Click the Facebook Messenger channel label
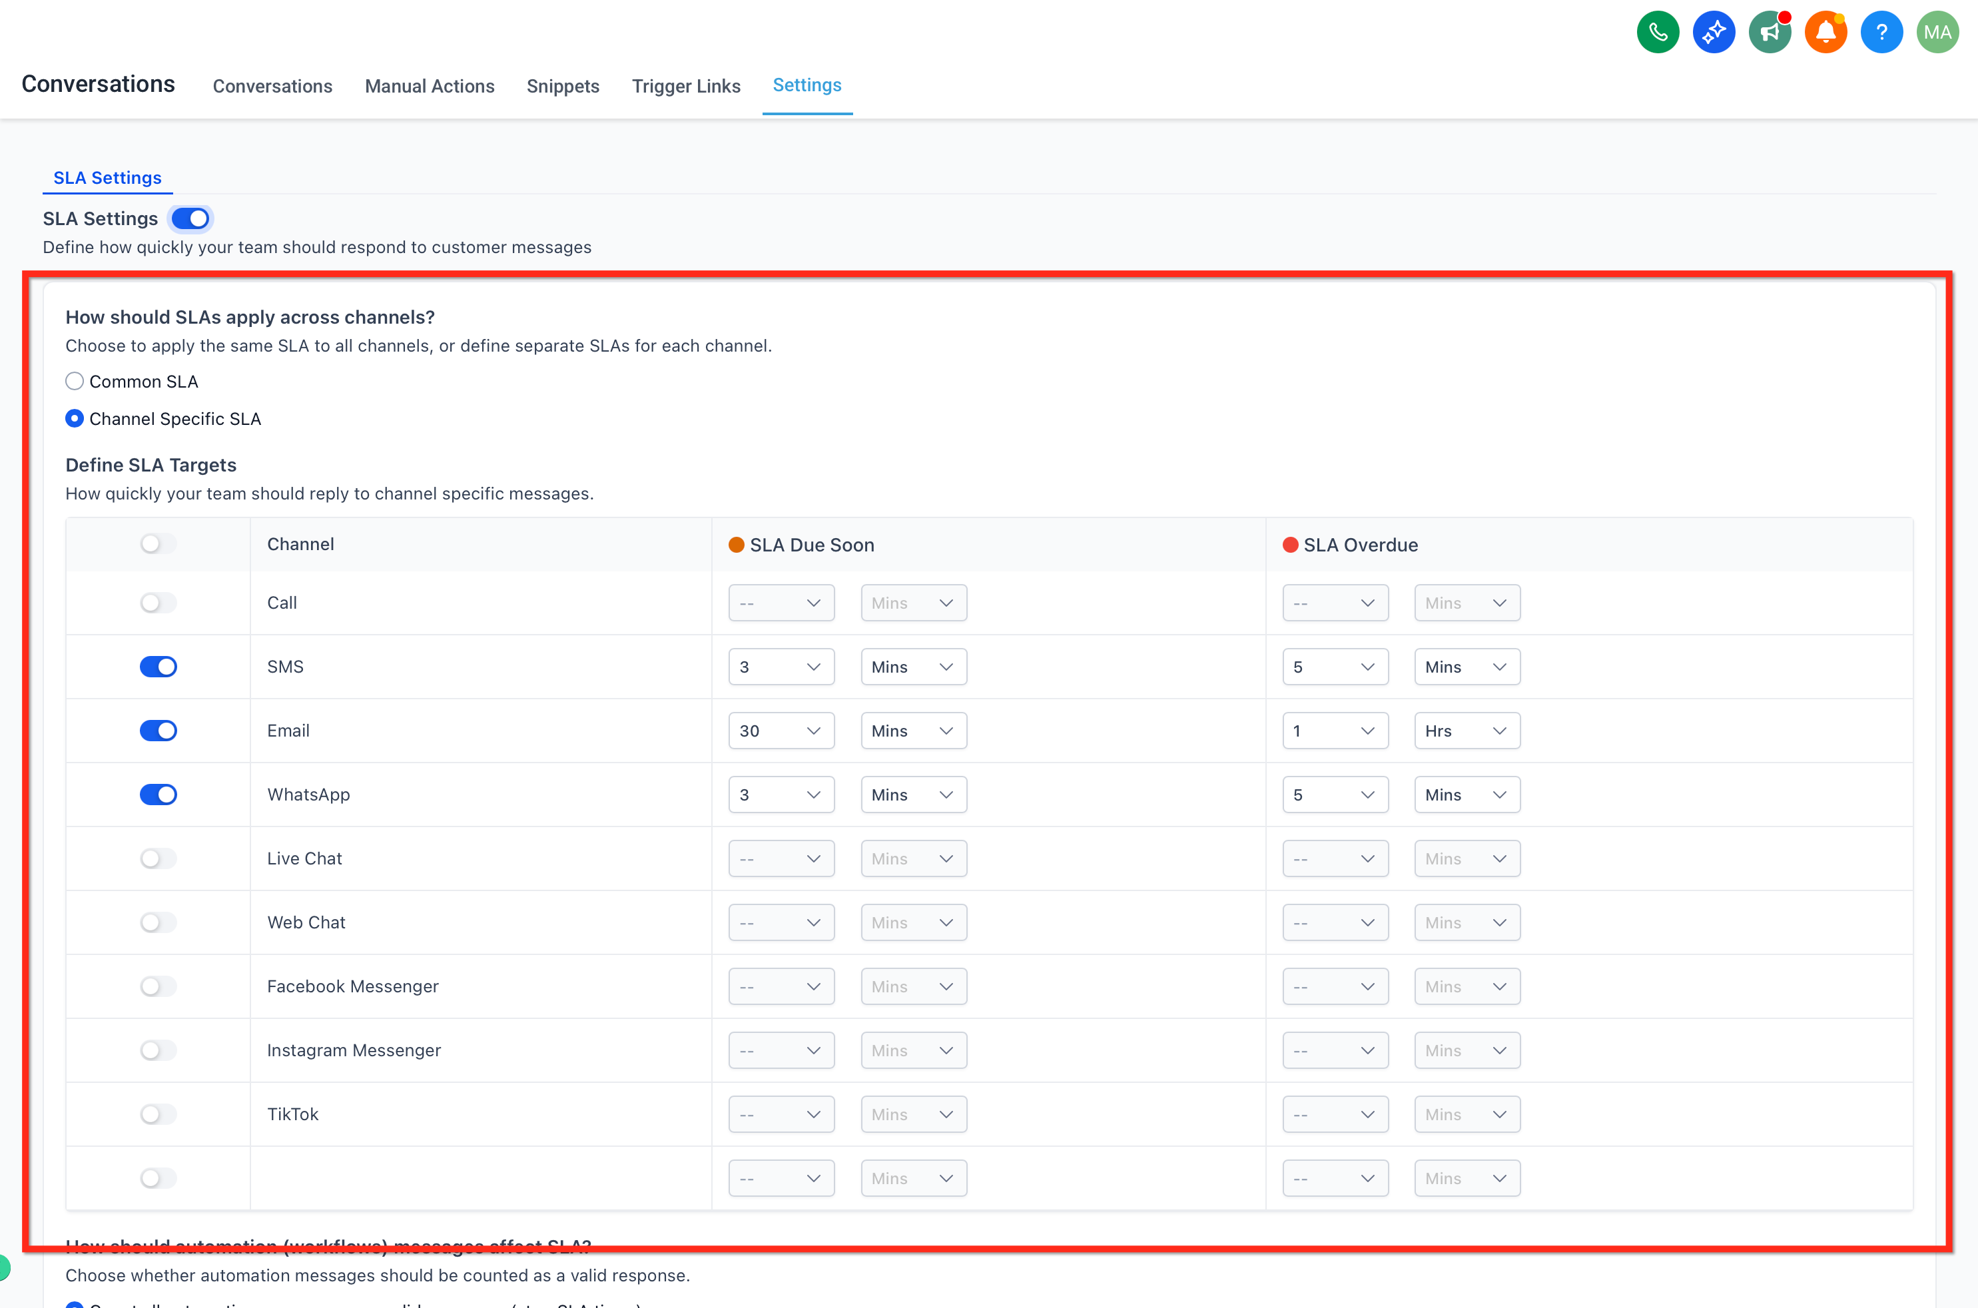1978x1308 pixels. tap(352, 986)
